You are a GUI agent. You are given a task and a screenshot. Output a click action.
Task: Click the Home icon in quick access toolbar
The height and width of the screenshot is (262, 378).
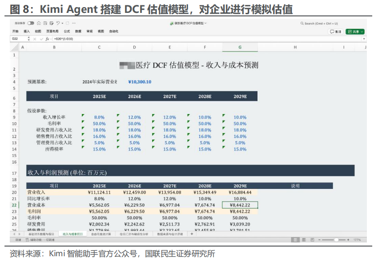[x=39, y=23]
